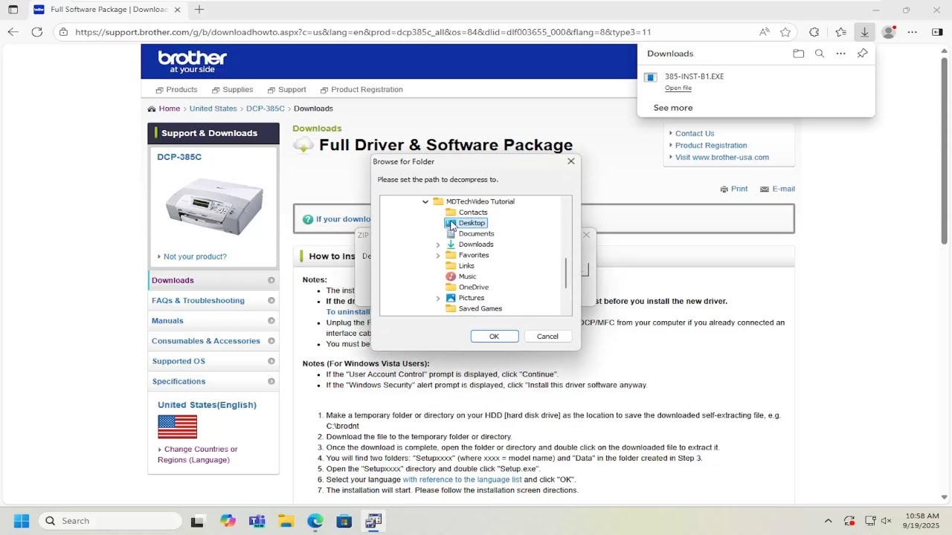This screenshot has width=952, height=535.
Task: Expand Specifications sidebar arrow
Action: coord(271,381)
